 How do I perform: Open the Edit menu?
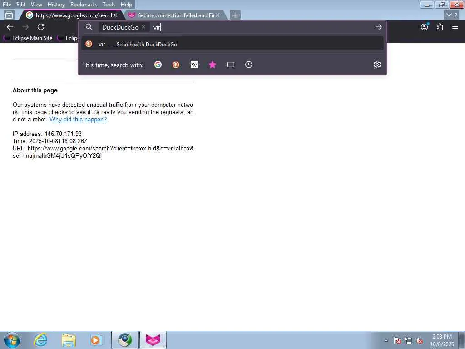[21, 5]
